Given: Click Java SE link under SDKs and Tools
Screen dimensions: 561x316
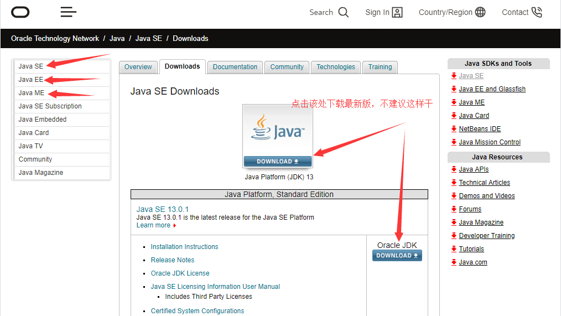Looking at the screenshot, I should [471, 75].
